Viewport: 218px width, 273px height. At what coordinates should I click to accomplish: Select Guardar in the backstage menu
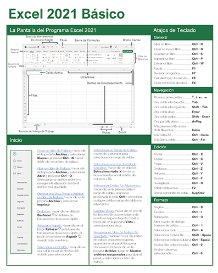click(20, 189)
